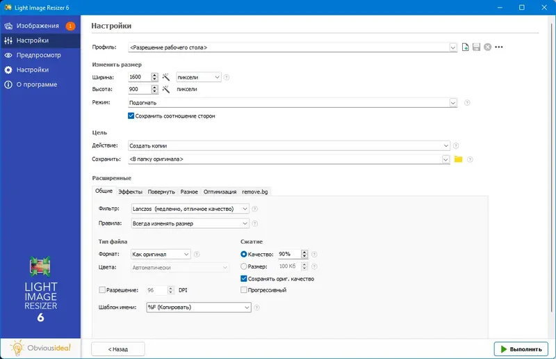Click the magic wand icon beside Ширина

pos(166,77)
